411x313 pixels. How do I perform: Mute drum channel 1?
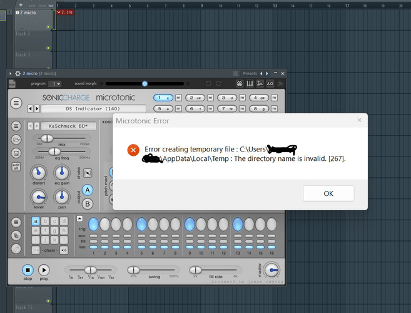178,98
